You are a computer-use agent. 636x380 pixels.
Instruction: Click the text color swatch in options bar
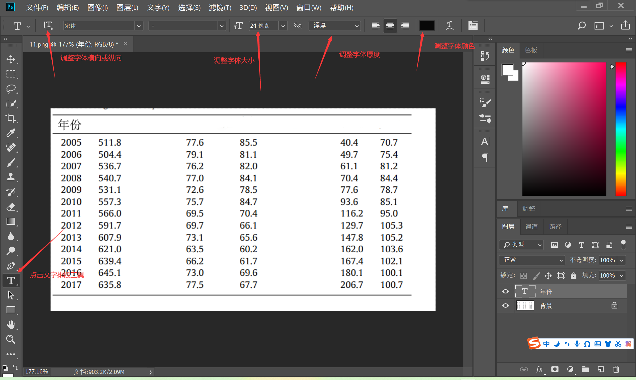coord(427,26)
